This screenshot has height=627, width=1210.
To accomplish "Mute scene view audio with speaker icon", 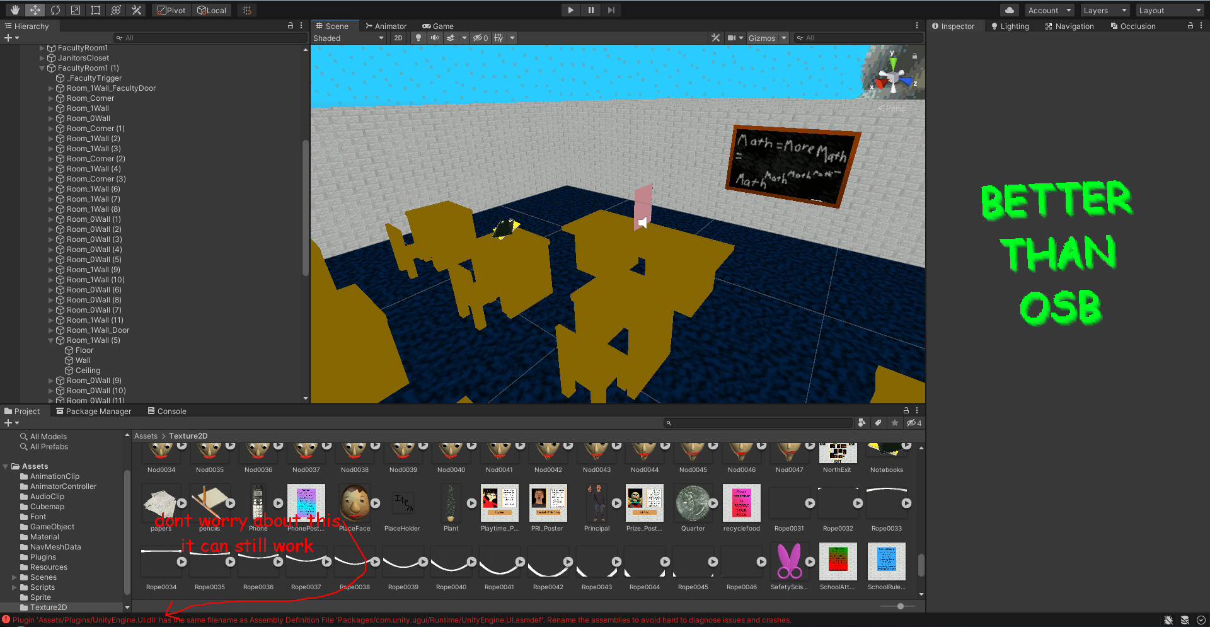I will (x=434, y=38).
